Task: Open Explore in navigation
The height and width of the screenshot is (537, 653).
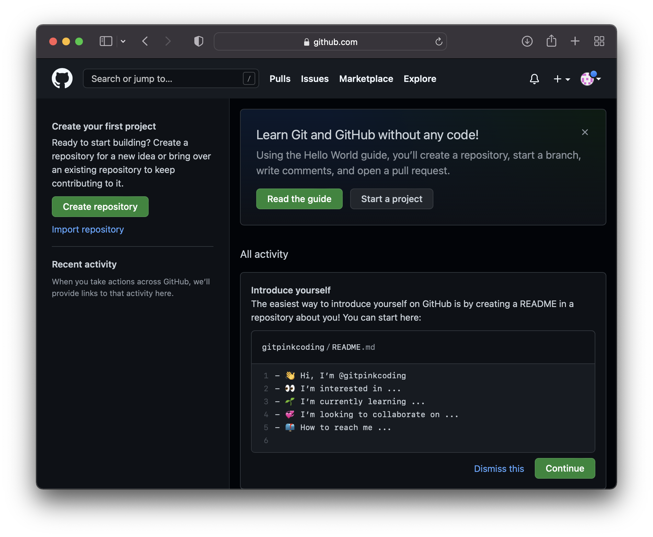Action: tap(420, 79)
